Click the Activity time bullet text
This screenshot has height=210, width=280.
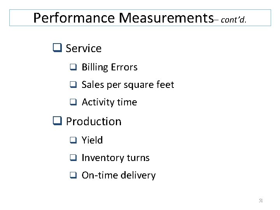click(x=109, y=102)
